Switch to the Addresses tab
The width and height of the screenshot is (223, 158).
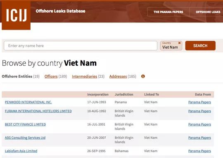(118, 77)
